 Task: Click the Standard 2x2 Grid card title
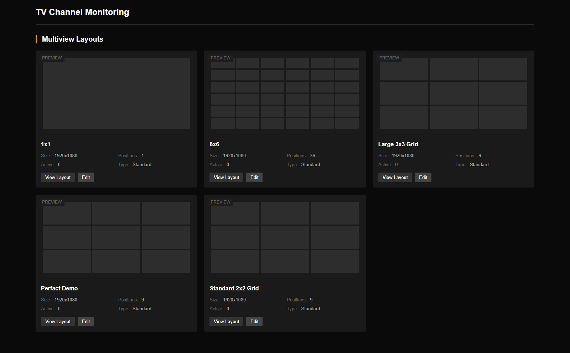(x=234, y=288)
